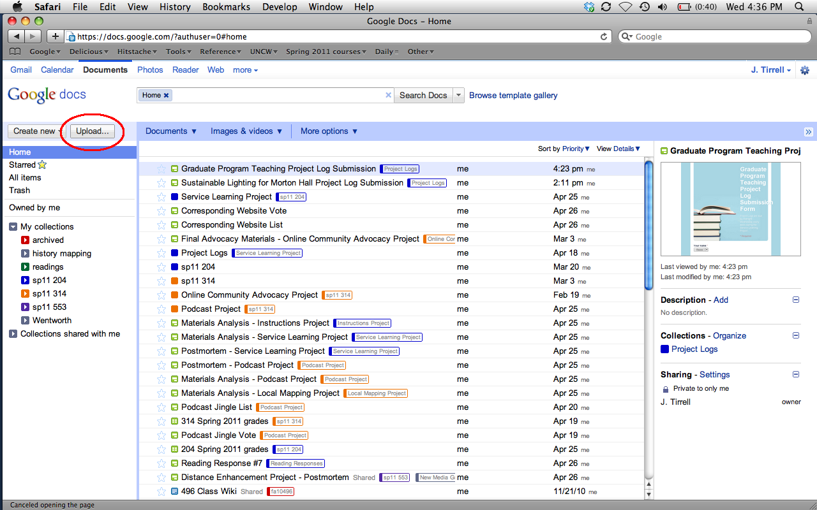Star the sp11 314 collection row
Image resolution: width=817 pixels, height=510 pixels.
click(x=161, y=281)
